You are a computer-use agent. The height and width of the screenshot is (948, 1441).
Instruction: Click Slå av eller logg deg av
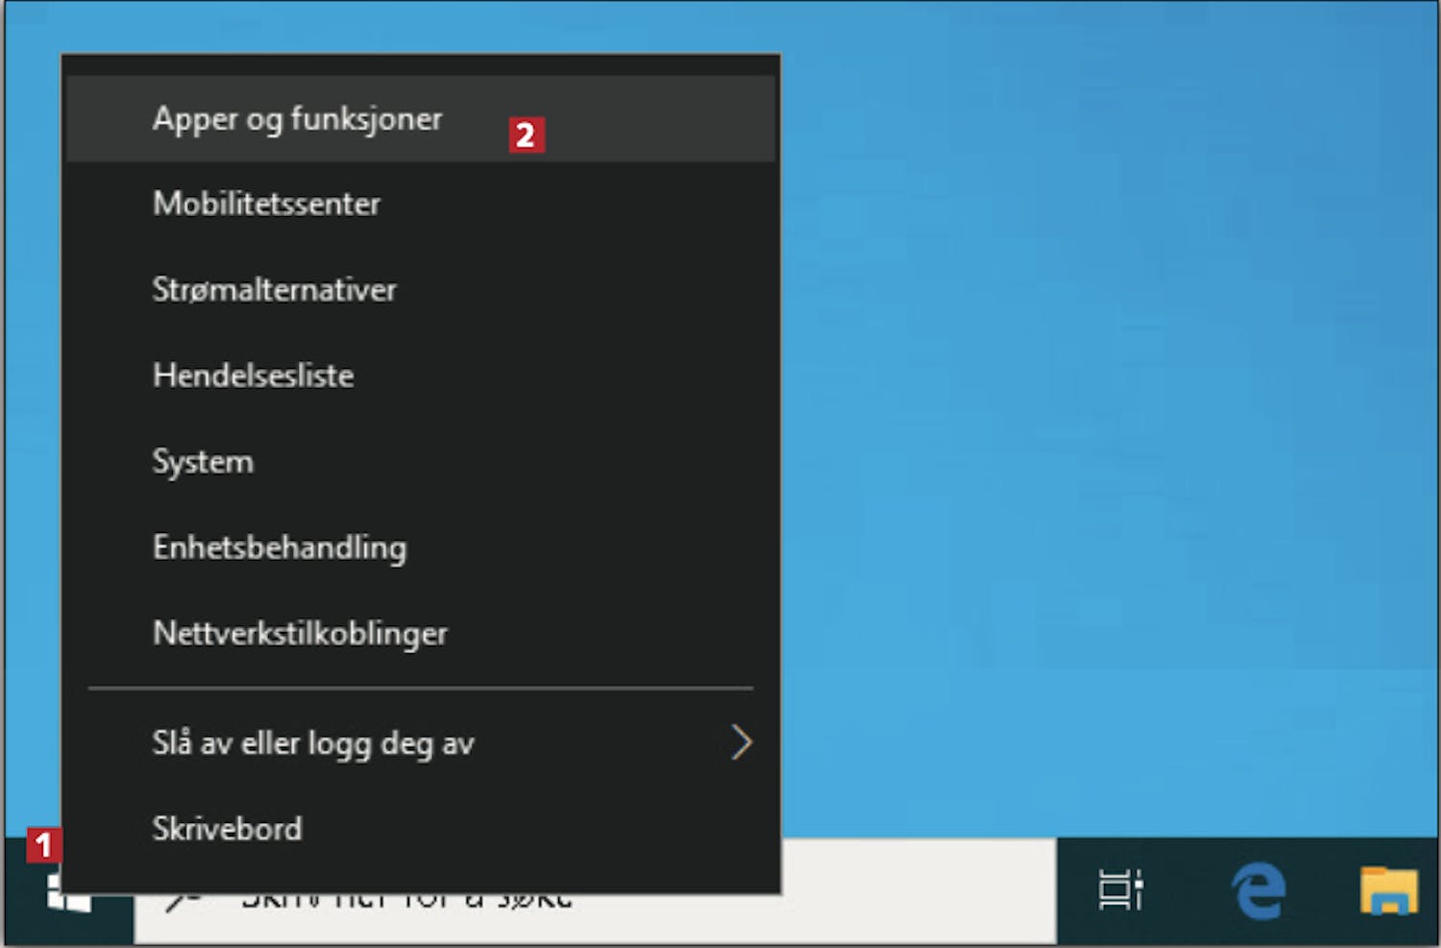coord(421,742)
